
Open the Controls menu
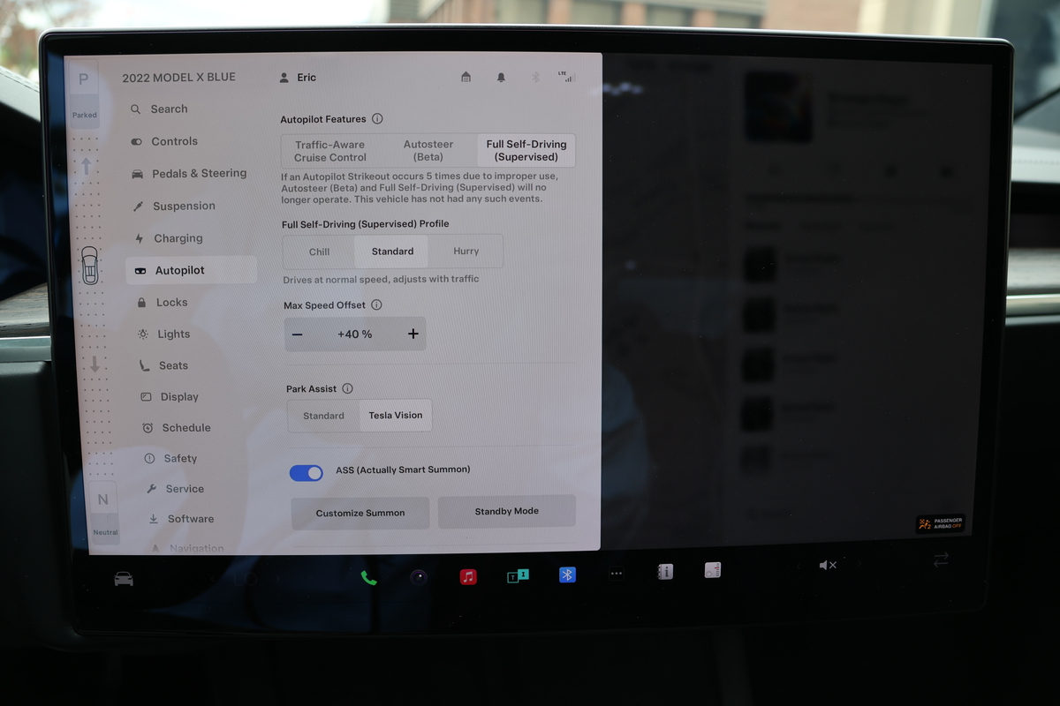[164, 141]
